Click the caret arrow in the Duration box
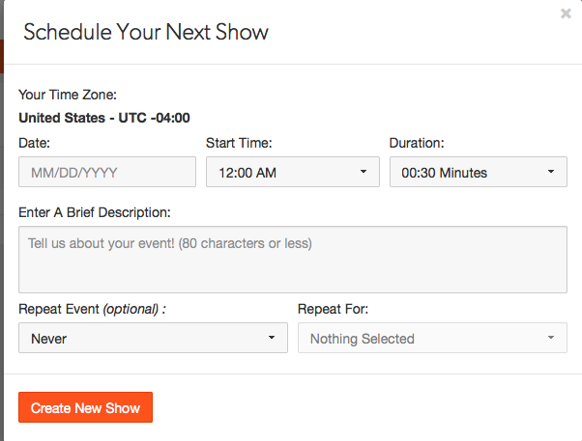Image resolution: width=582 pixels, height=441 pixels. 550,173
